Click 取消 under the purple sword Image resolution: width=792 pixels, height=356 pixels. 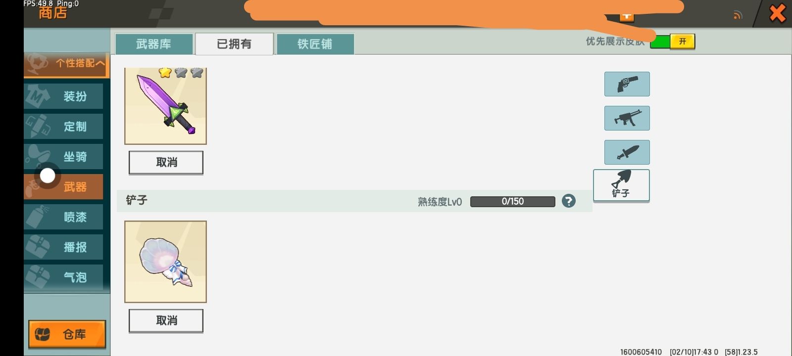[x=166, y=162]
